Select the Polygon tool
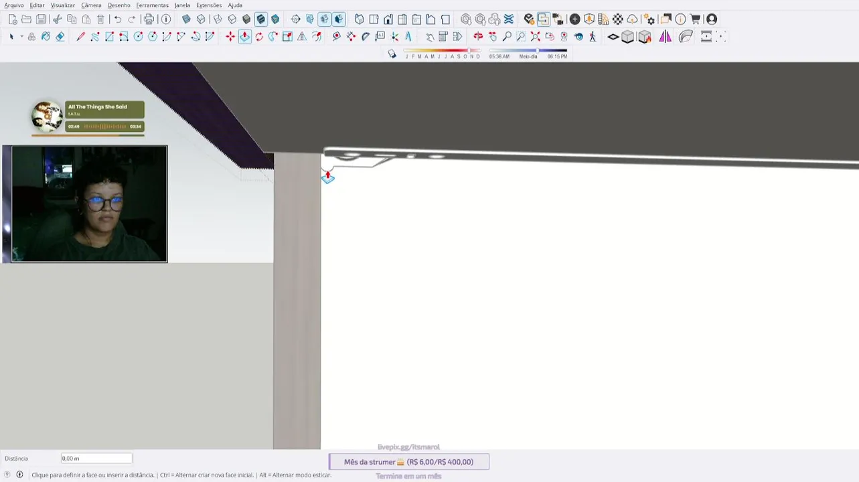 [153, 37]
